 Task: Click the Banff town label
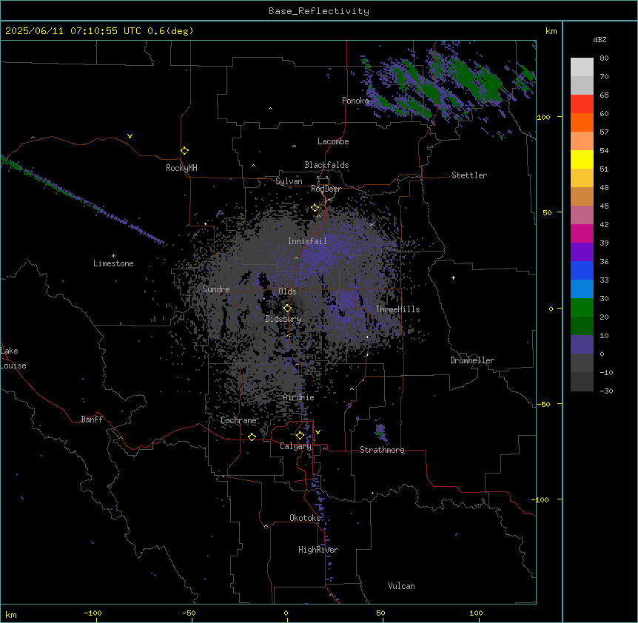coord(92,420)
